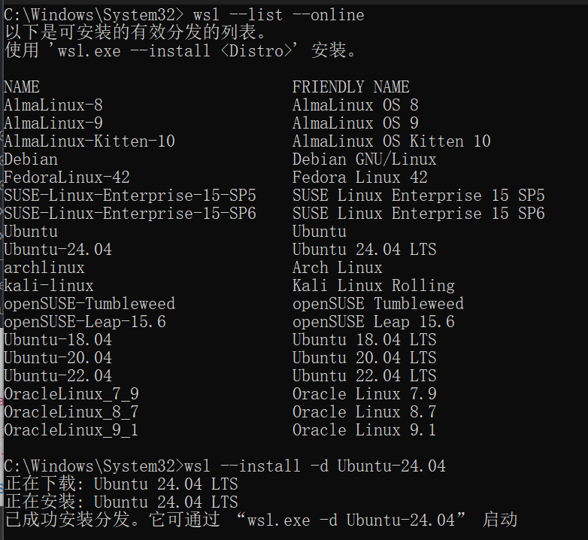The image size is (588, 540).
Task: Click openSUSE-Leap-15.6 distro name
Action: click(x=85, y=322)
